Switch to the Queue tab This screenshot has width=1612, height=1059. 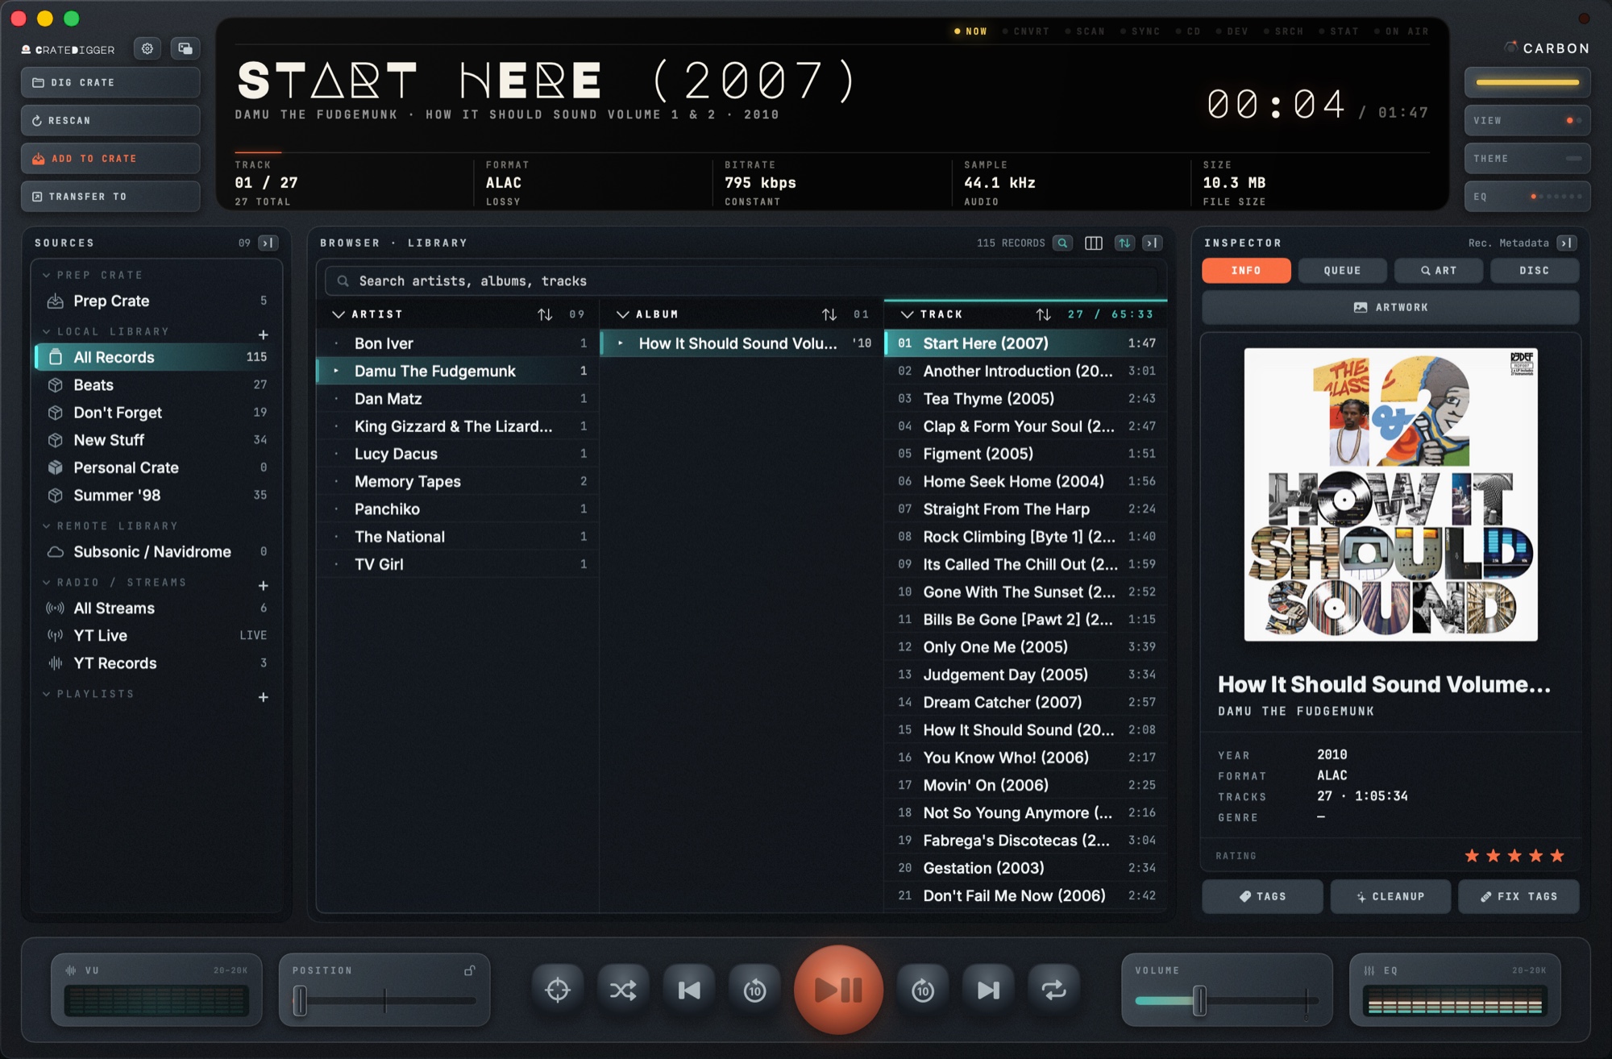tap(1342, 271)
